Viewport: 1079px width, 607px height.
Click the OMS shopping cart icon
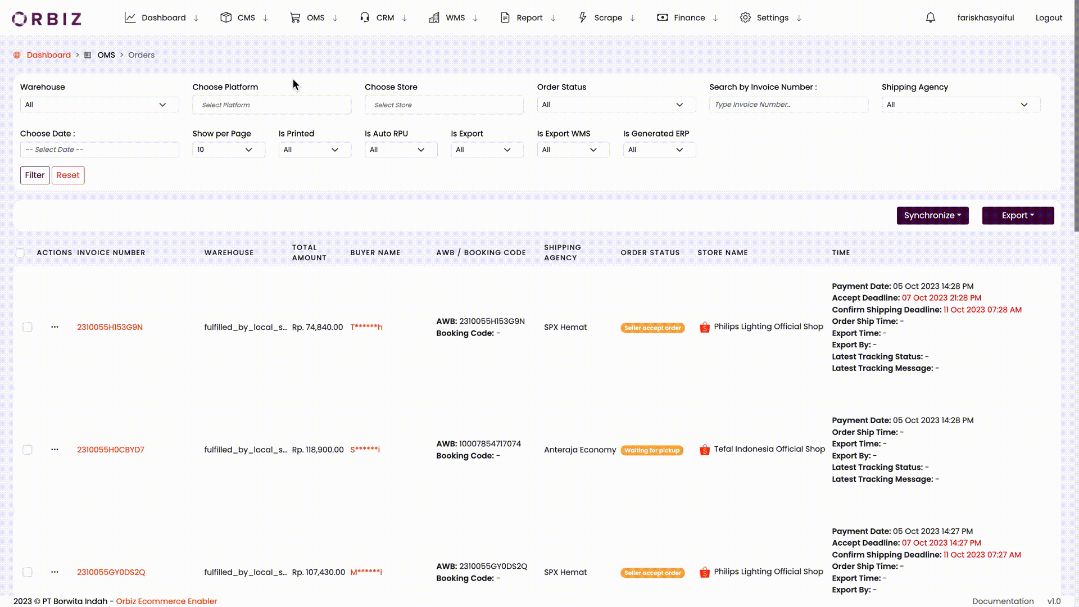(295, 17)
